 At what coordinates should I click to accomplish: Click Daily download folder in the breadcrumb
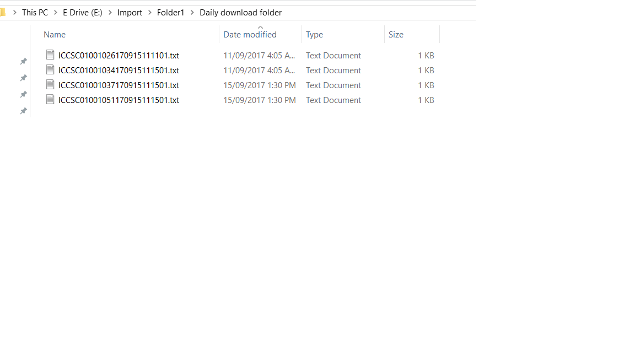click(240, 13)
